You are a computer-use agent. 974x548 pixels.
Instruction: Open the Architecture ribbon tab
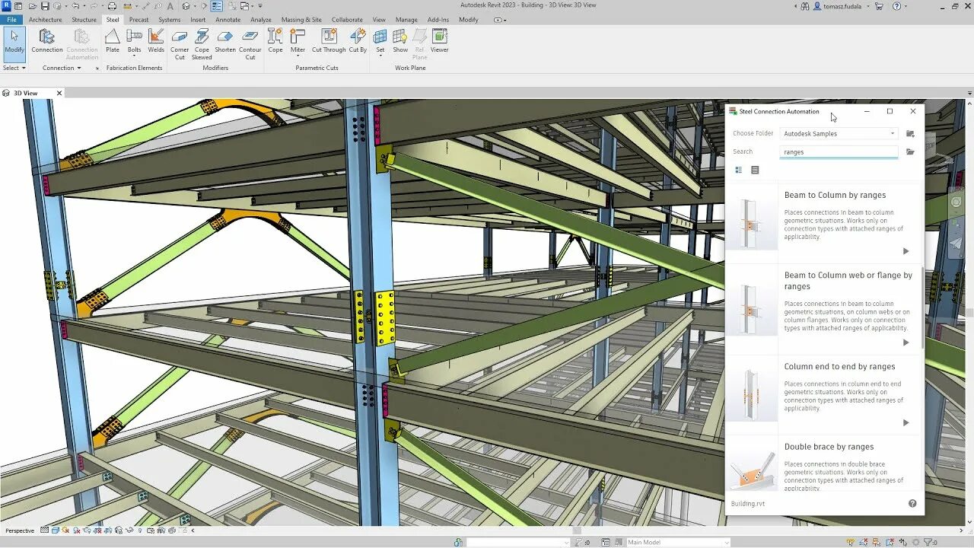coord(46,20)
